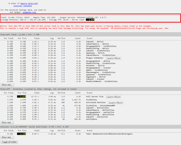Viewport: 181px width, 145px height.
Task: Click the 'Vergangenheit - tickEntities' event row
Action: tap(91, 46)
